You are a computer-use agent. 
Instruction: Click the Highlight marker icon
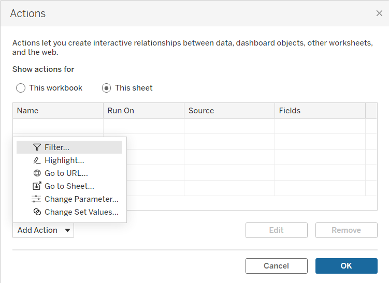click(x=37, y=160)
